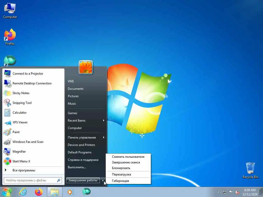Click the arrow beside Завершение работы
Viewport: 263px width, 197px height.
[103, 180]
